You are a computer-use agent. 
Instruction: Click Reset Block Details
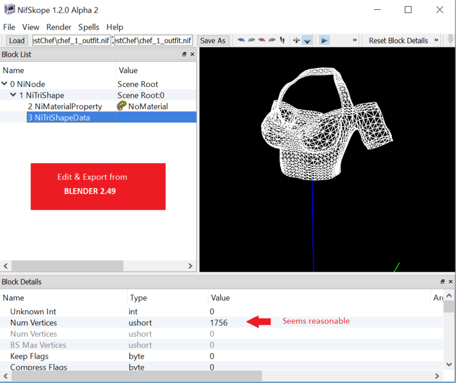coord(398,40)
